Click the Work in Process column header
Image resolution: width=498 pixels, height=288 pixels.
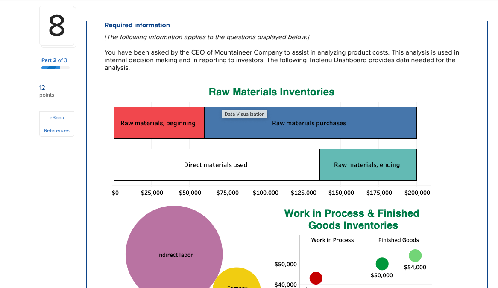coord(333,240)
